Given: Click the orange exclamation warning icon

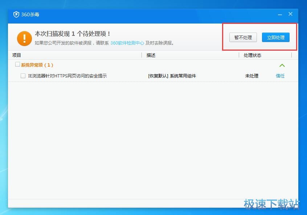Looking at the screenshot, I should click(x=24, y=38).
